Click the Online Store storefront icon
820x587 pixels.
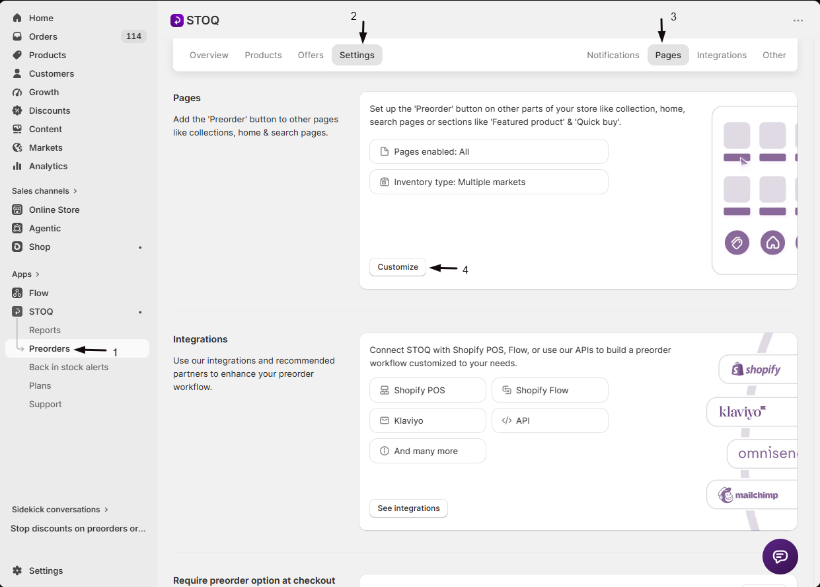click(x=17, y=210)
